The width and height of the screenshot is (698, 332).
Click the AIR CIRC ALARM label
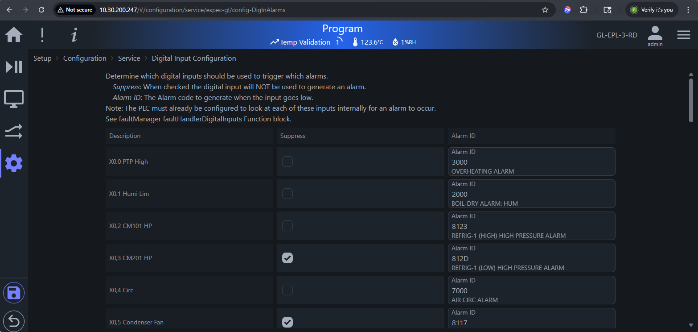[475, 300]
